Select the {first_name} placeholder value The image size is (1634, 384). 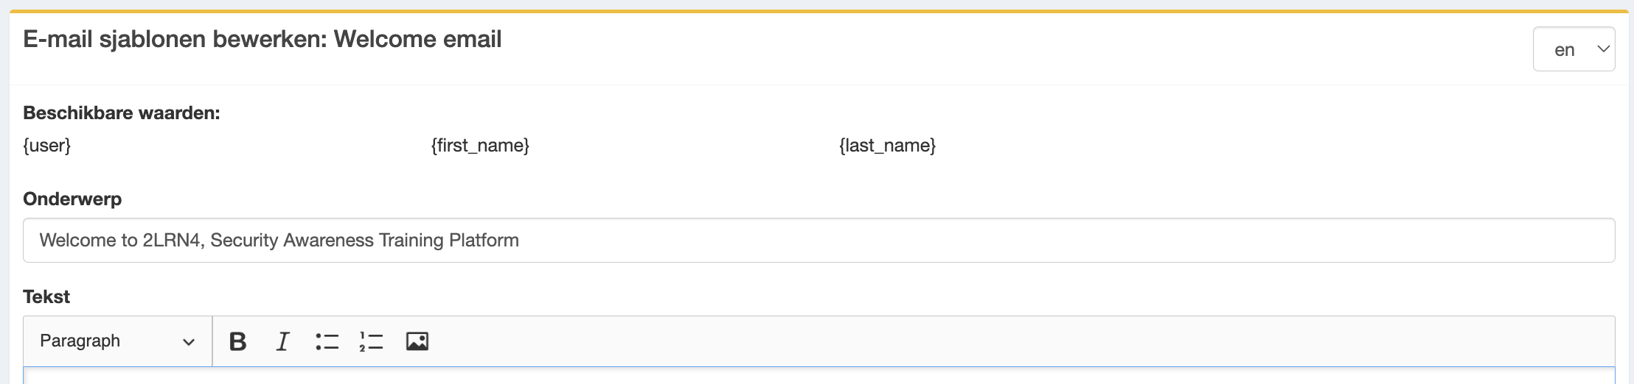pyautogui.click(x=480, y=146)
